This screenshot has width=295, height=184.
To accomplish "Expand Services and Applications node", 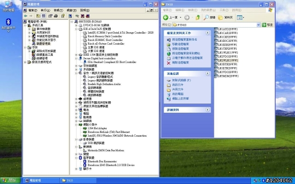I will [25, 62].
